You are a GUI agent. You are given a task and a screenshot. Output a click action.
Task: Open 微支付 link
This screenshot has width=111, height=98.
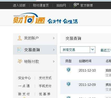coord(24,94)
